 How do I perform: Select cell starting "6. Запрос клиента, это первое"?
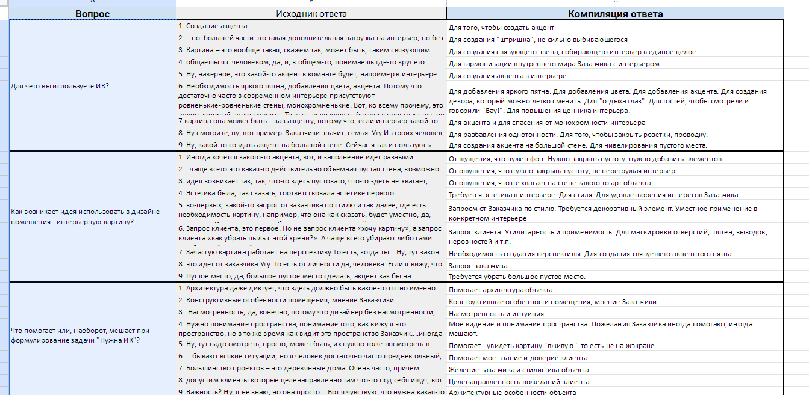(311, 234)
